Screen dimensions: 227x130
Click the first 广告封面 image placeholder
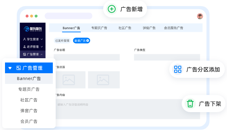pos(70,80)
